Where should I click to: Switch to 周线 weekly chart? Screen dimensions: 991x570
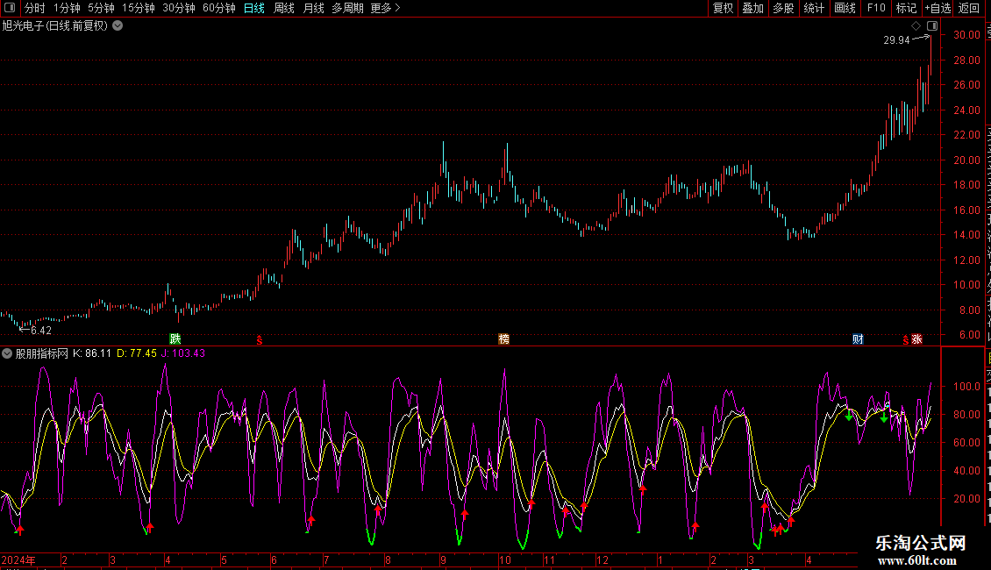tap(284, 8)
